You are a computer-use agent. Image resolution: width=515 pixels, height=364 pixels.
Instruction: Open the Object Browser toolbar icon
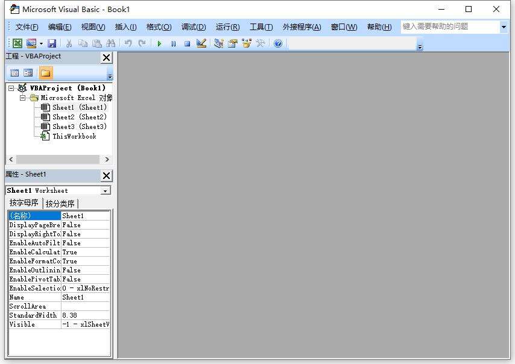tap(246, 43)
